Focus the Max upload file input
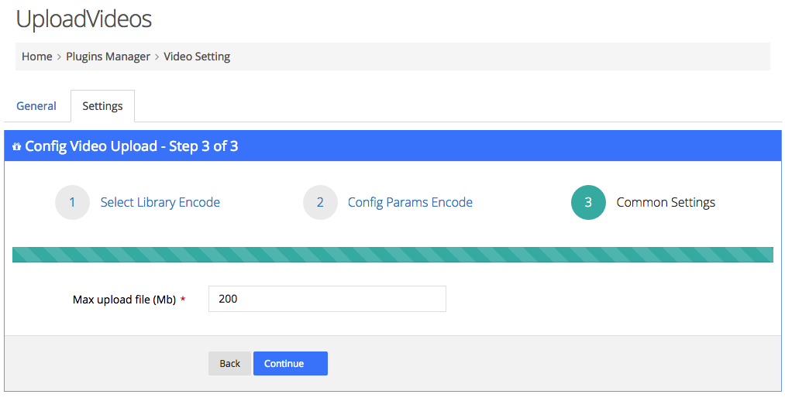Viewport: 785px width, 408px height. click(328, 299)
